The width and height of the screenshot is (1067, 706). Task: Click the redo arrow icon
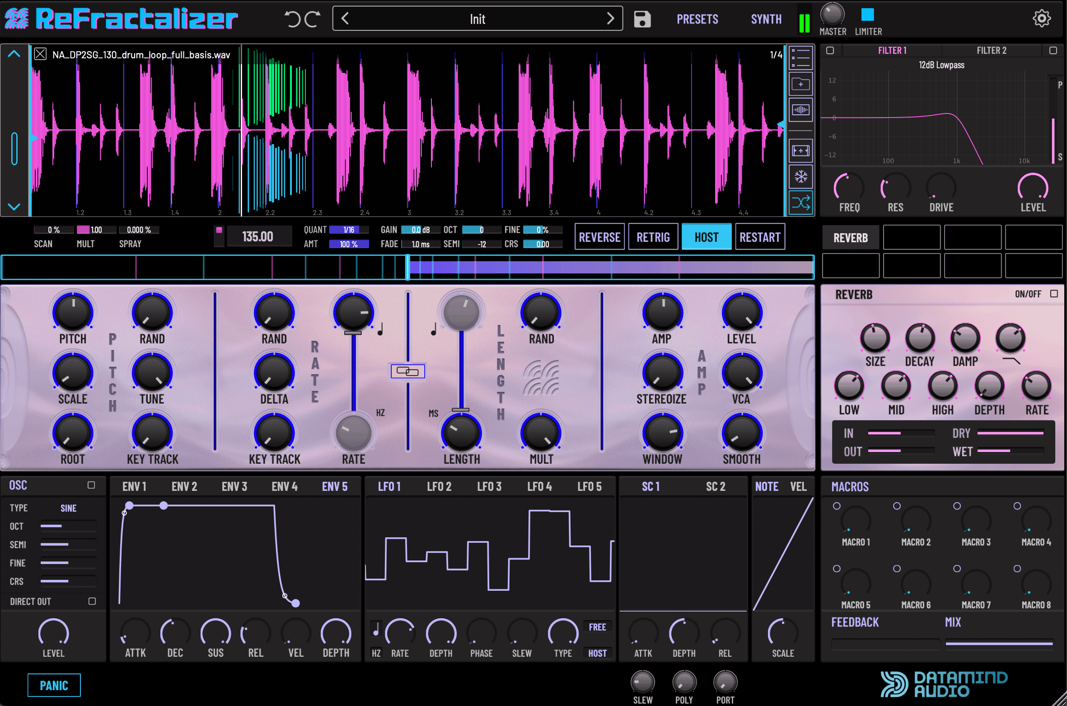tap(312, 19)
